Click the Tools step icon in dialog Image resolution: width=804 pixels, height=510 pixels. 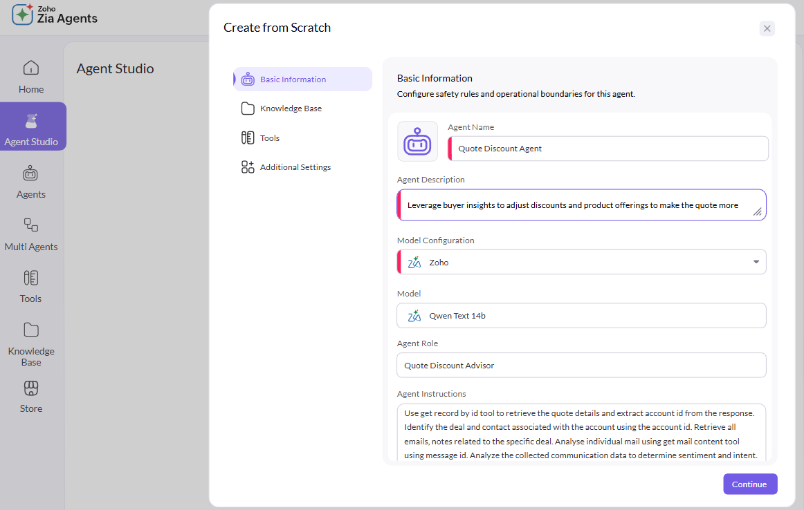(x=248, y=138)
